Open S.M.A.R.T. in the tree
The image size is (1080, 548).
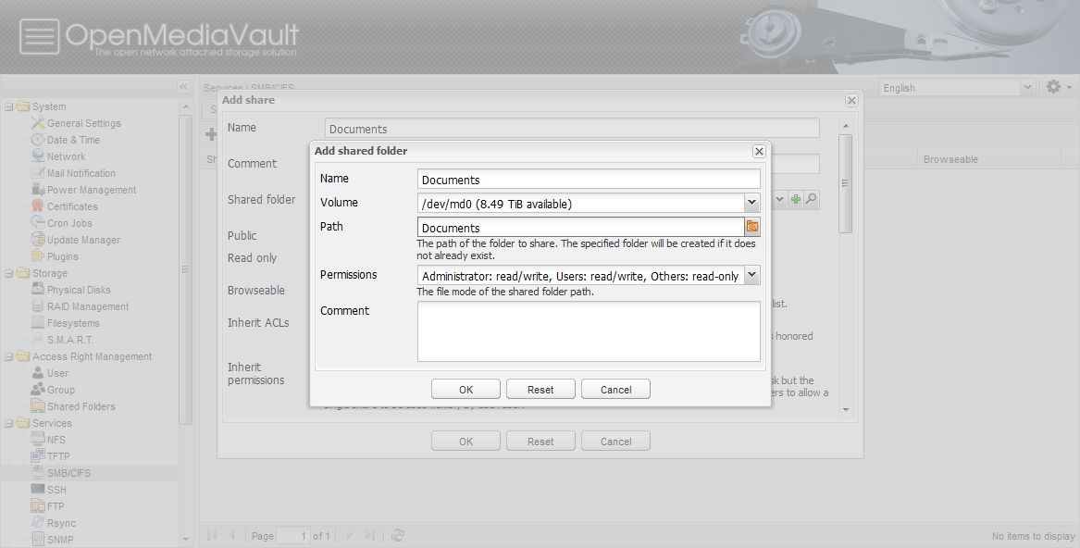pos(69,340)
